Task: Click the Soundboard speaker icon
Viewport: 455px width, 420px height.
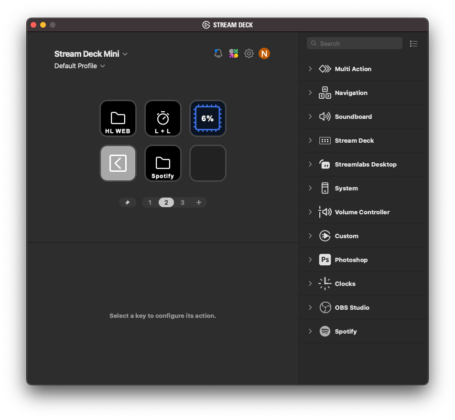Action: [325, 116]
